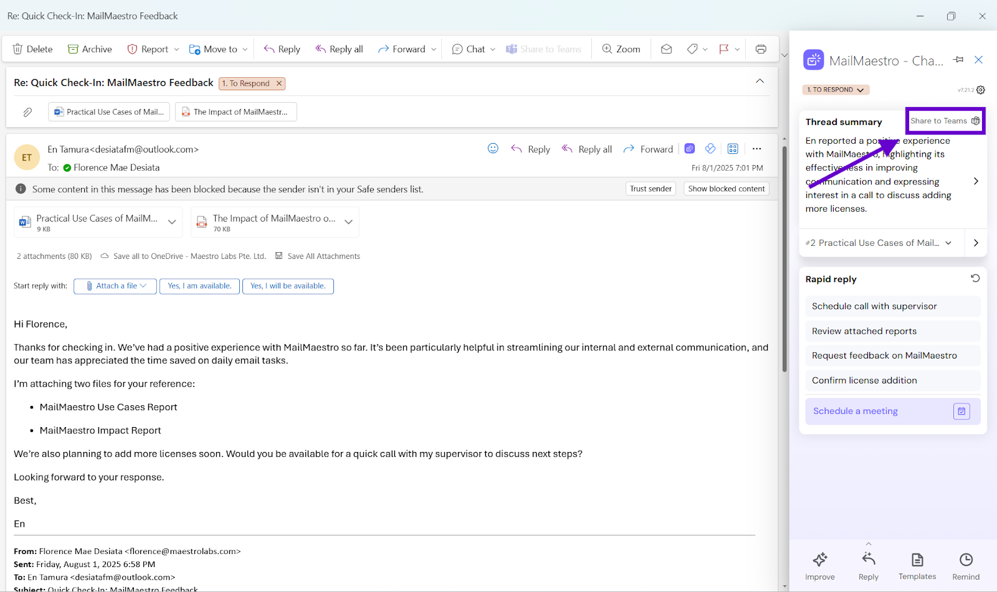Expand the Move to dropdown arrow
Screen dimensions: 997x592
click(245, 49)
